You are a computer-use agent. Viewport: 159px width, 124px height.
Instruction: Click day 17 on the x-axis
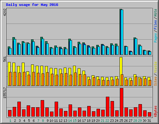84,121
